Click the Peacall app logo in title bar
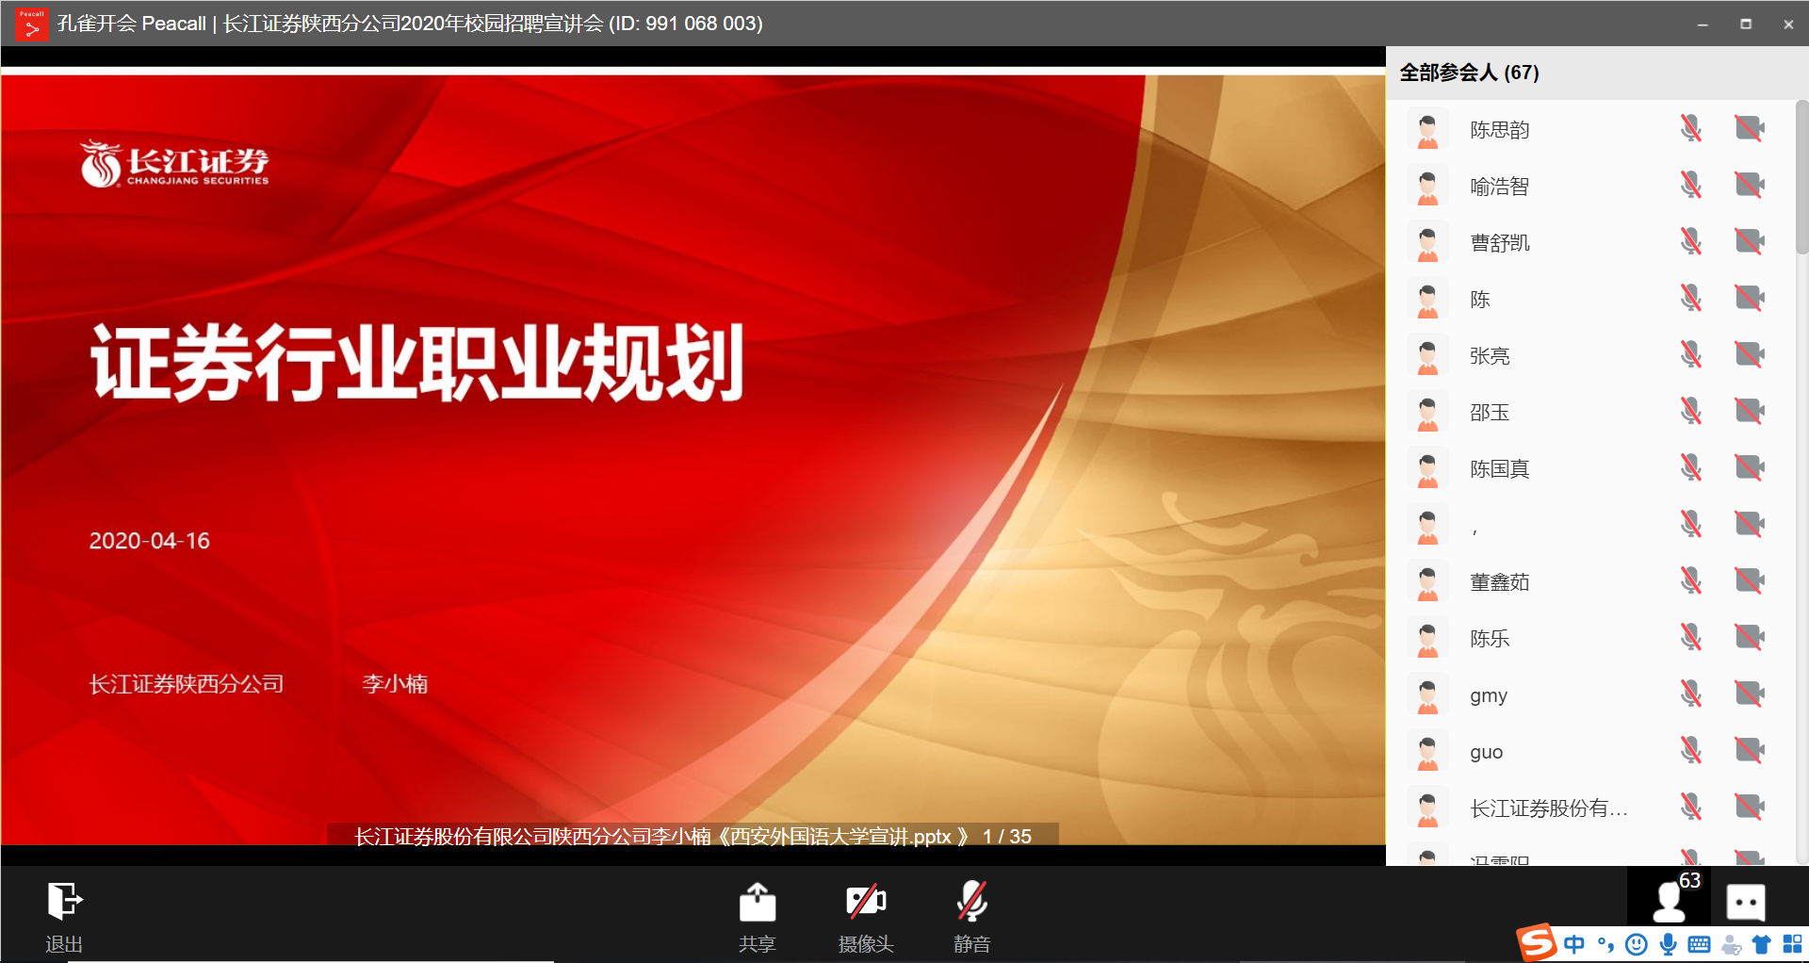 [31, 24]
